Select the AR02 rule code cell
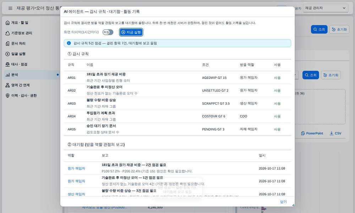 pos(72,91)
